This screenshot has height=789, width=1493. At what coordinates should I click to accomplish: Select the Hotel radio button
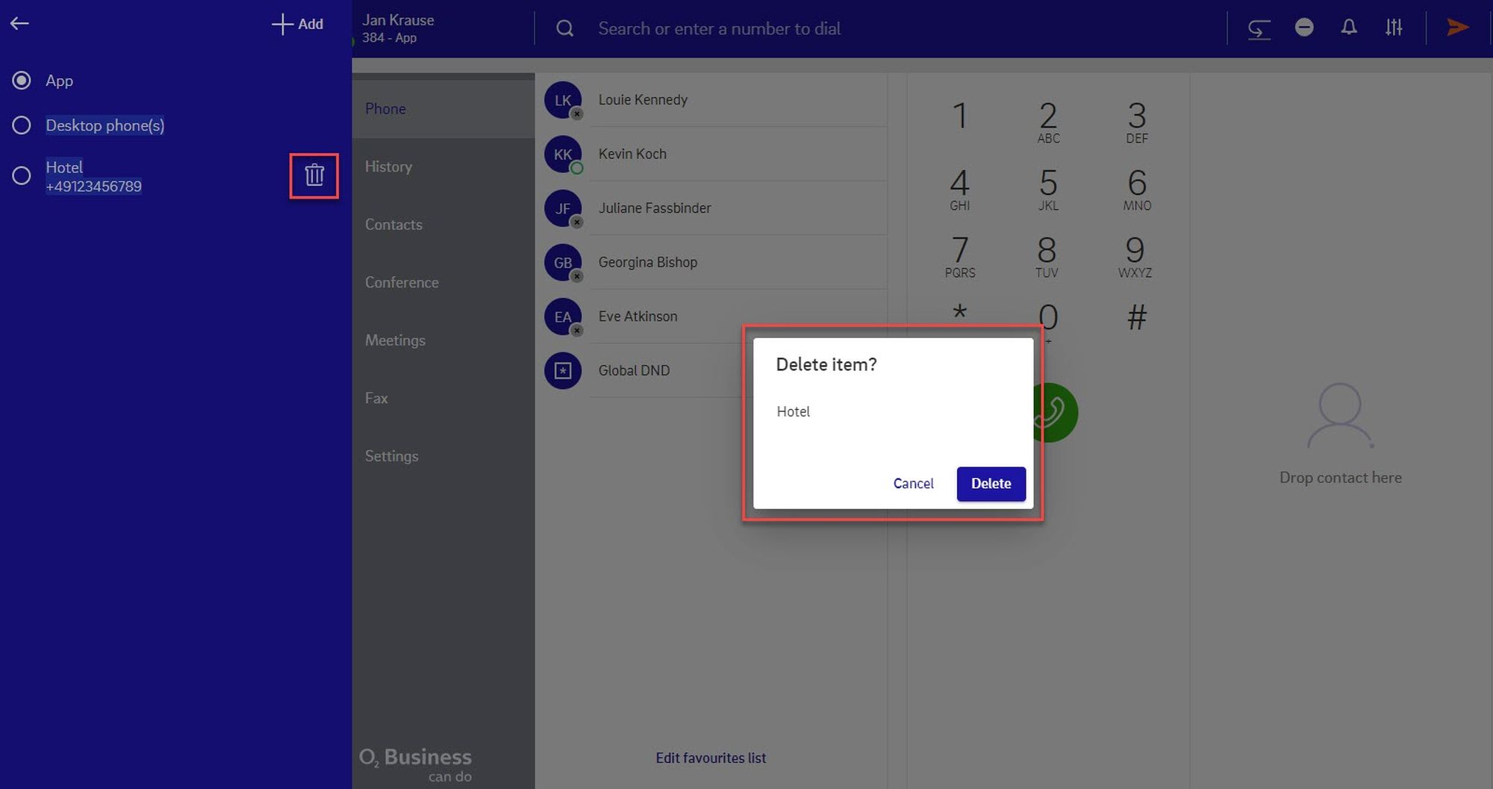[x=22, y=176]
